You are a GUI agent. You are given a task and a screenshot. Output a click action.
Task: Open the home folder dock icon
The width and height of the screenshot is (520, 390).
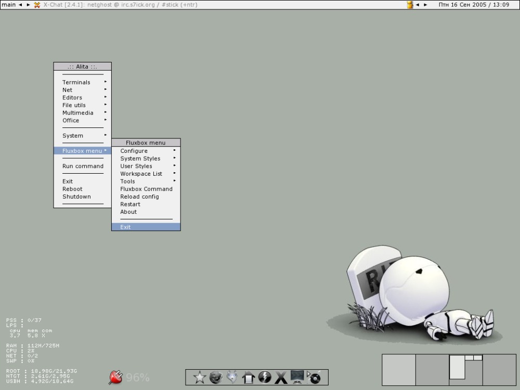(249, 378)
